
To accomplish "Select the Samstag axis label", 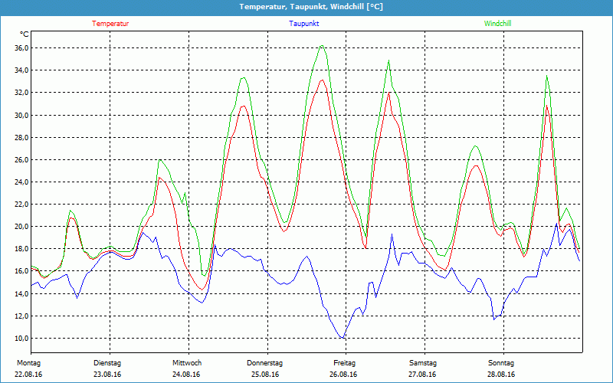I will click(x=423, y=363).
